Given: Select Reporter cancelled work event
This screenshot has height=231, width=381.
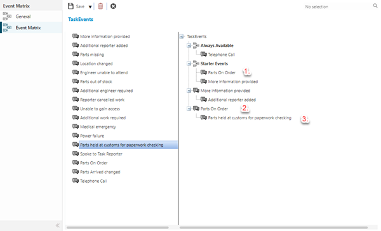Looking at the screenshot, I should [102, 100].
